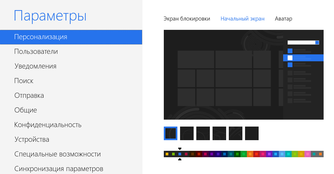Select the light sky-blue color swatch
334x174 pixels.
[282, 154]
